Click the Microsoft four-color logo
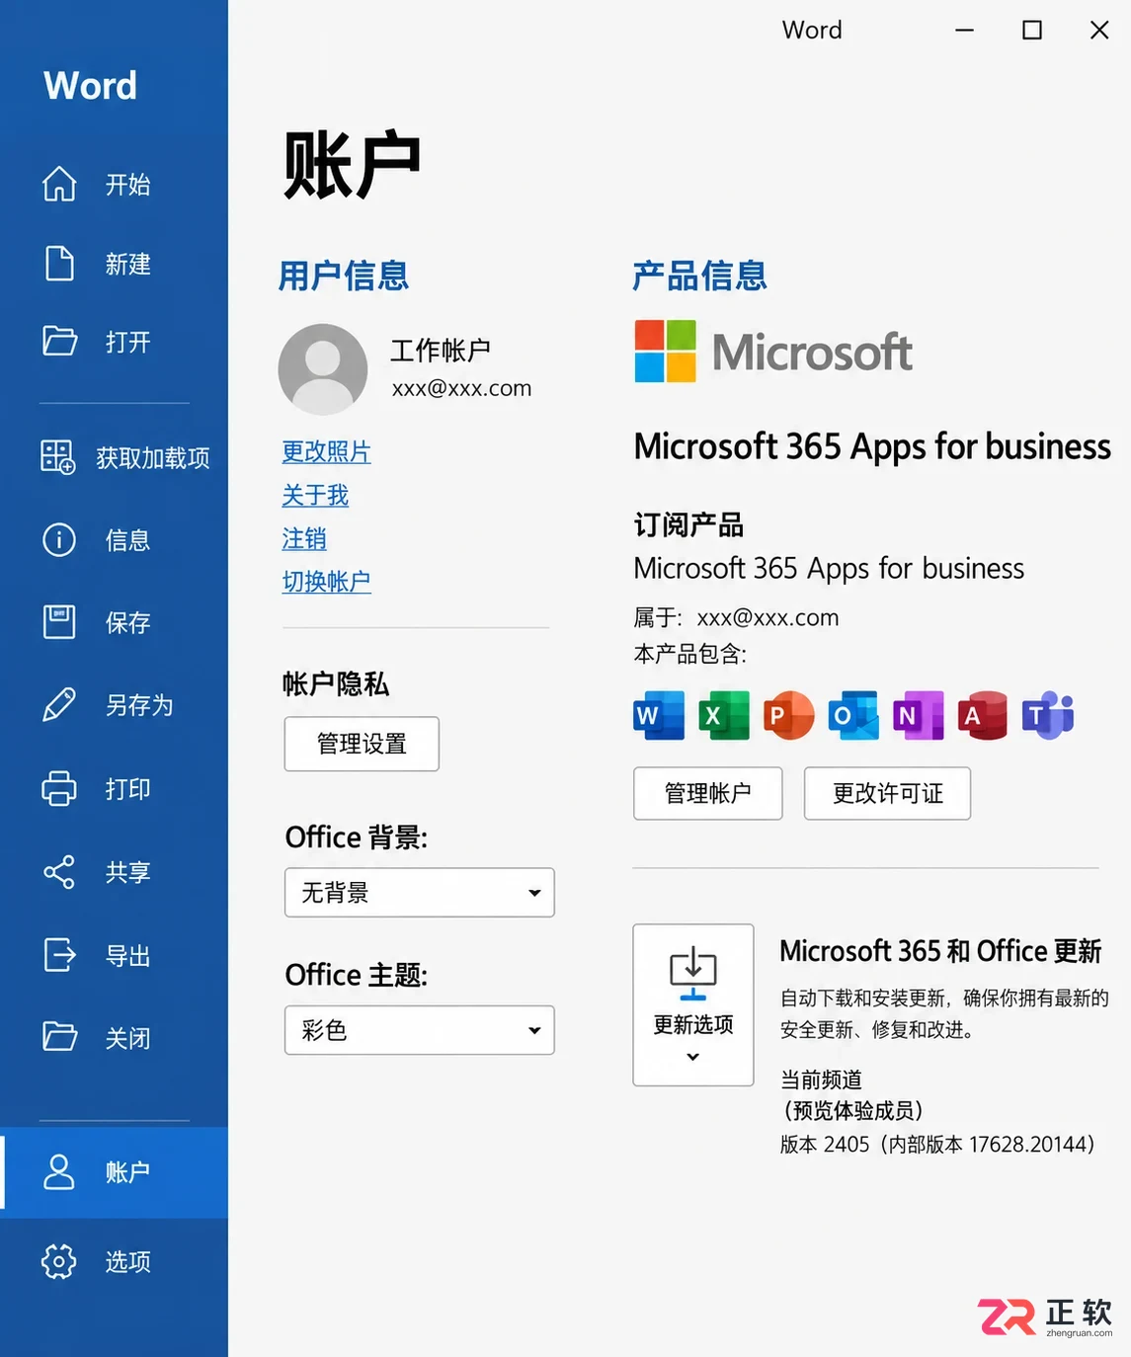This screenshot has width=1131, height=1357. [x=665, y=351]
